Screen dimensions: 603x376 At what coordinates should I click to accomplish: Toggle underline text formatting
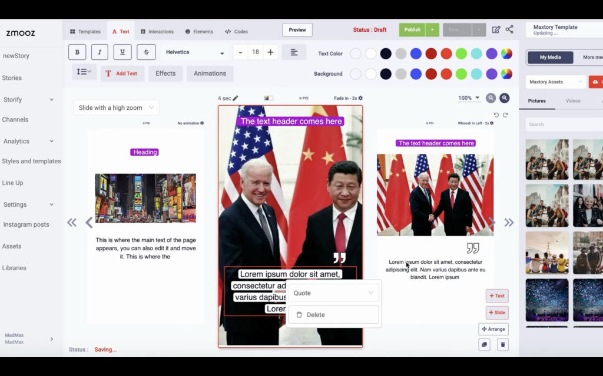tap(122, 52)
